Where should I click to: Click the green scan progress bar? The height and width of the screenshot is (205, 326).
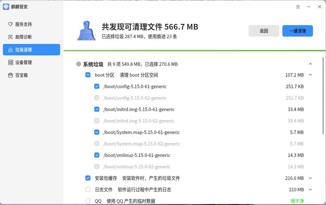coord(195,51)
